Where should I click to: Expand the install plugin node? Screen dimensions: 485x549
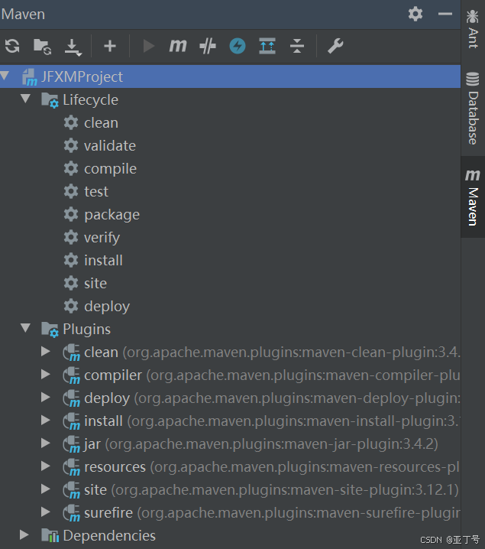(46, 420)
